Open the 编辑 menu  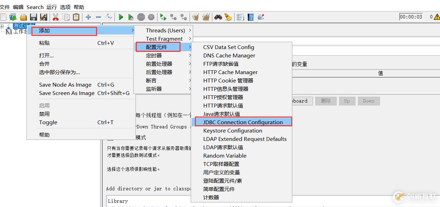18,7
